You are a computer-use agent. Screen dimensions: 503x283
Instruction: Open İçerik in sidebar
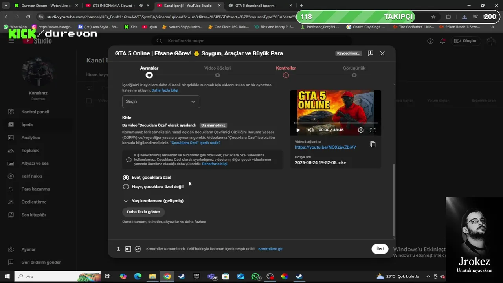tap(27, 125)
